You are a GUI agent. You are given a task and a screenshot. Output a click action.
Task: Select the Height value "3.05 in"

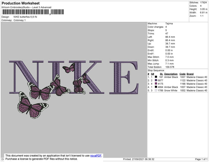203,9
